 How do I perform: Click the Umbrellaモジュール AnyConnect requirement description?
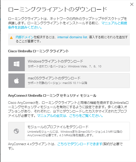point(75,133)
